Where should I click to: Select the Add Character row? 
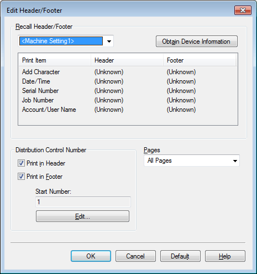pyautogui.click(x=128, y=72)
